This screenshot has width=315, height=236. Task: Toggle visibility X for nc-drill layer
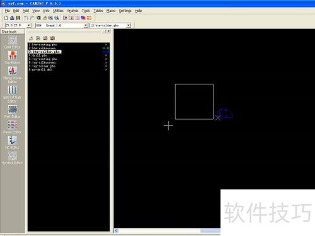(106, 70)
